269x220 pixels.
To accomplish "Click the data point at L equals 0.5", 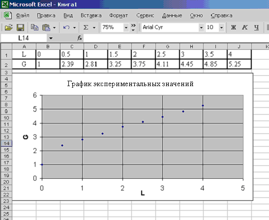I will [x=62, y=146].
